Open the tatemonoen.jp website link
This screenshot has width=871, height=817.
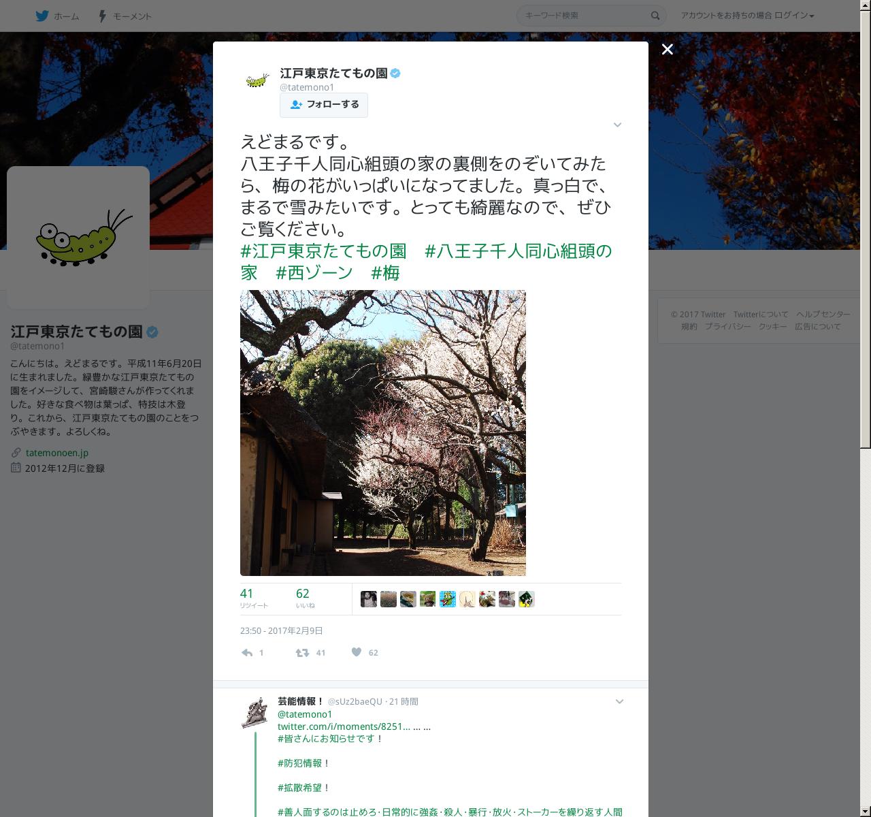tap(57, 453)
